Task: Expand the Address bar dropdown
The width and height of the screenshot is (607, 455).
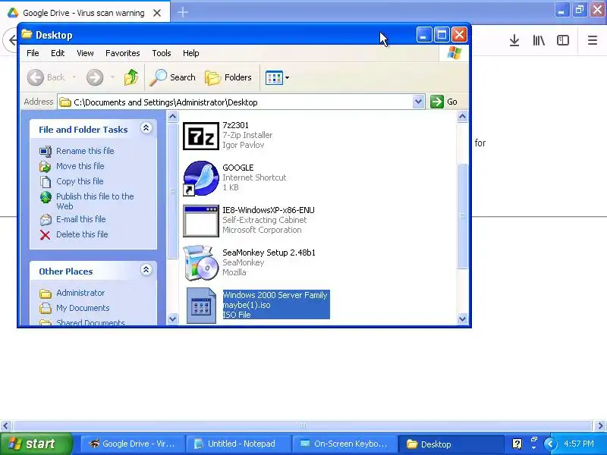Action: (x=418, y=102)
